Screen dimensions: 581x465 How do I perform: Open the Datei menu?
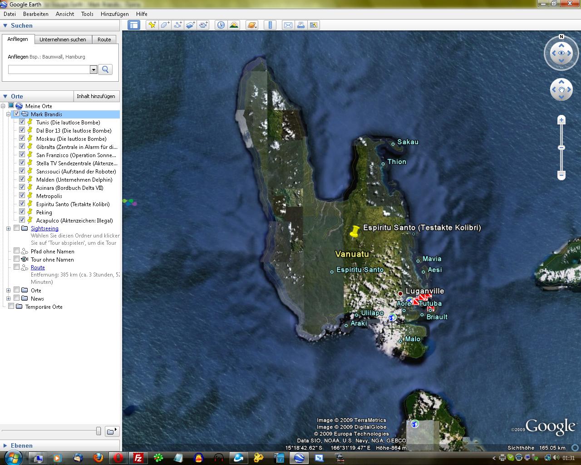[10, 14]
